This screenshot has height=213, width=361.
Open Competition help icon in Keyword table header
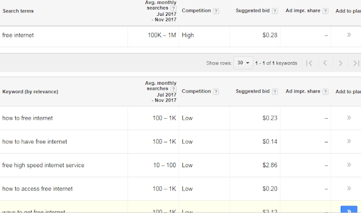[215, 92]
